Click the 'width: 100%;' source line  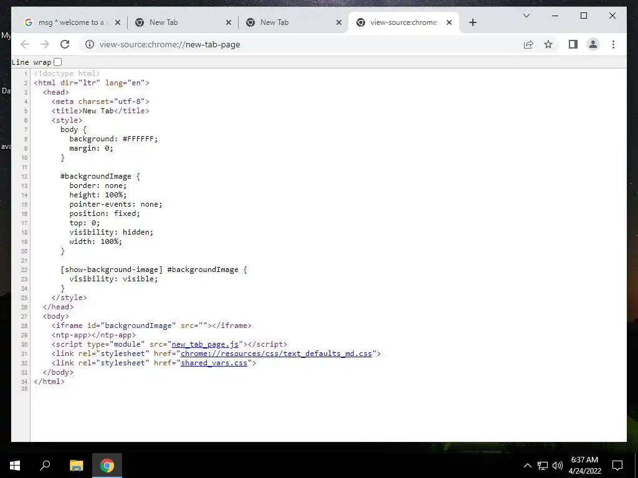(x=95, y=242)
